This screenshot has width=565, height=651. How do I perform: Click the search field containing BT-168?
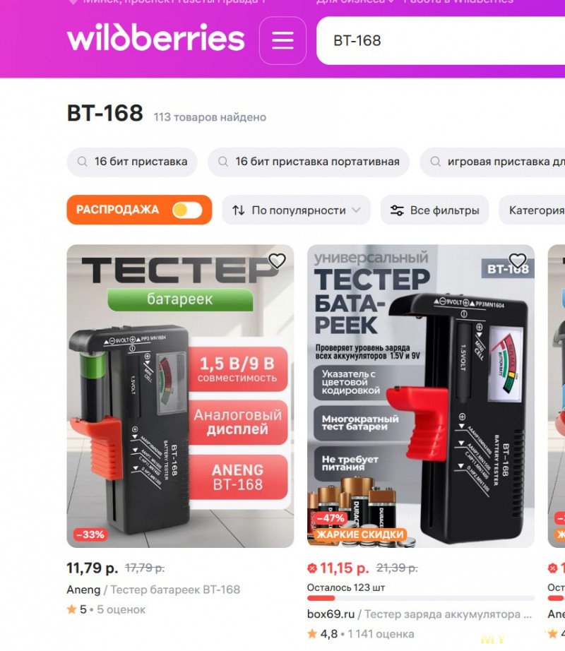441,41
